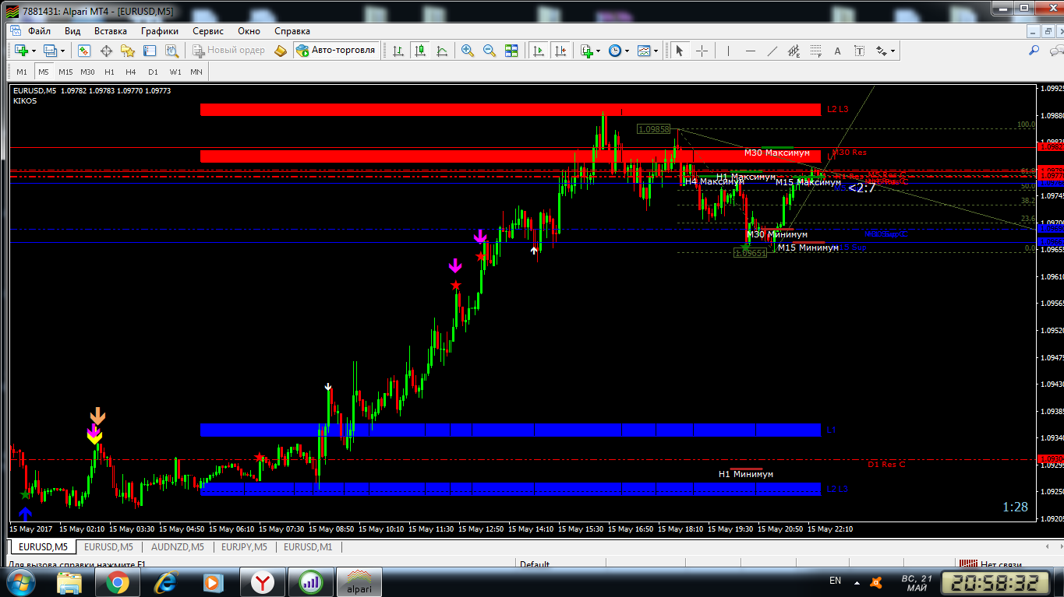Open Chrome from the taskbar
The height and width of the screenshot is (597, 1064).
coord(118,581)
